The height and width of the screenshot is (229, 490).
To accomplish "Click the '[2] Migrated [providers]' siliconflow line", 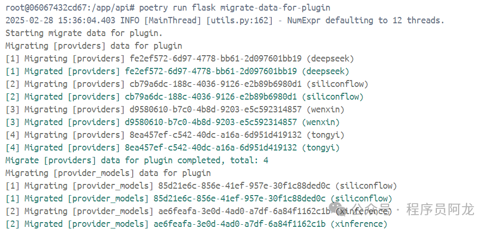I will pyautogui.click(x=185, y=96).
